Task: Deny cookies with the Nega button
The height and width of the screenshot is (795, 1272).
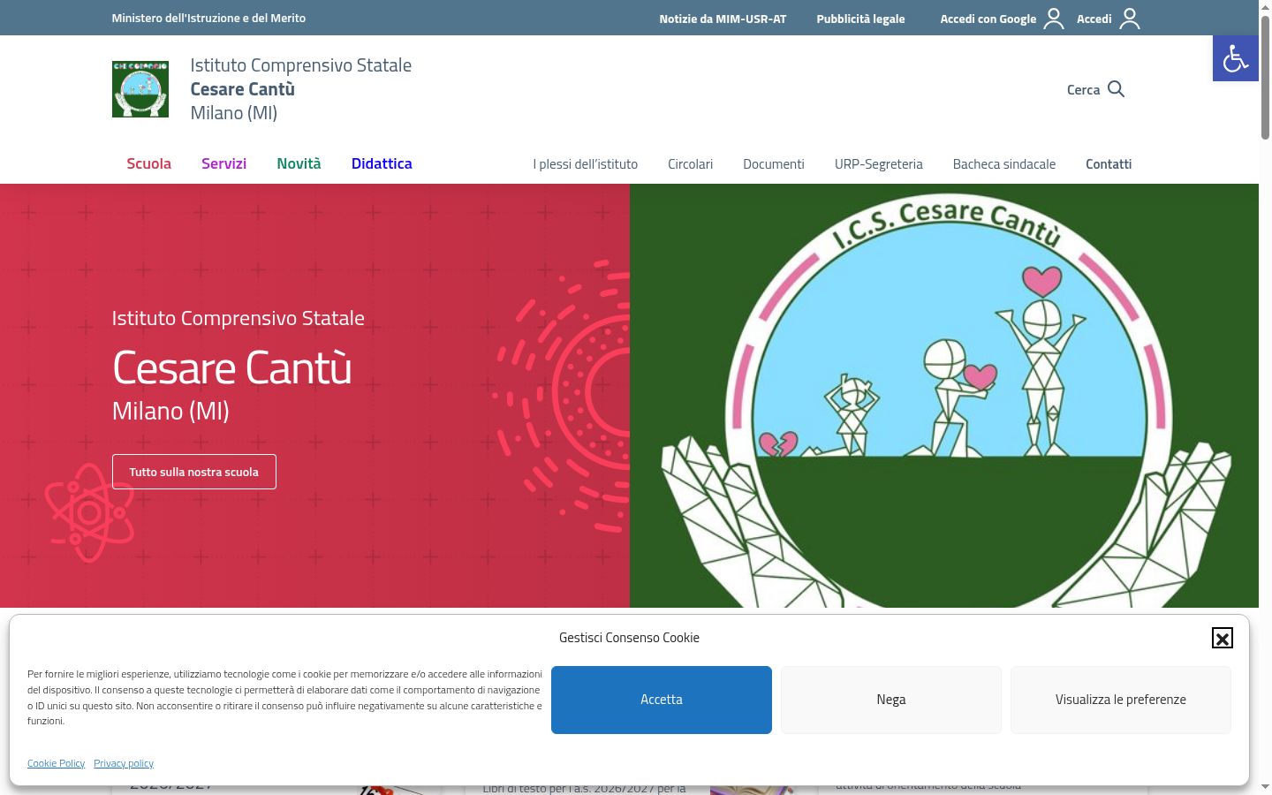Action: click(x=891, y=700)
